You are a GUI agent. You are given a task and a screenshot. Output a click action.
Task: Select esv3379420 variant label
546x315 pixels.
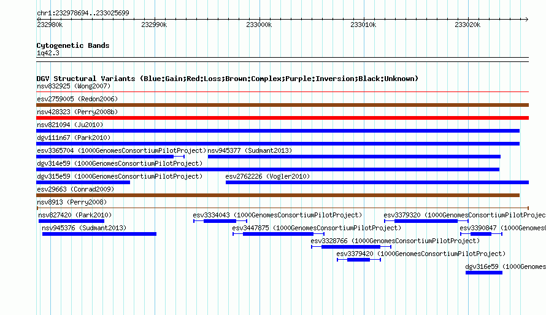point(421,254)
